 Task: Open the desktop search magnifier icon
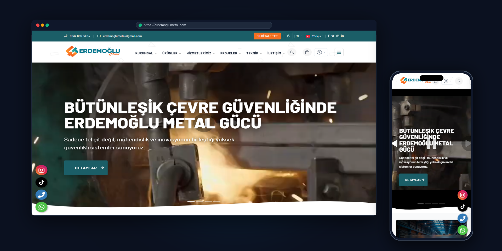point(292,52)
